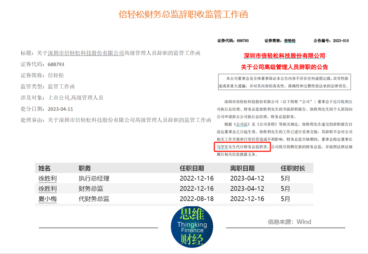
Task: Click the 任职日期 column header
Action: coord(192,168)
